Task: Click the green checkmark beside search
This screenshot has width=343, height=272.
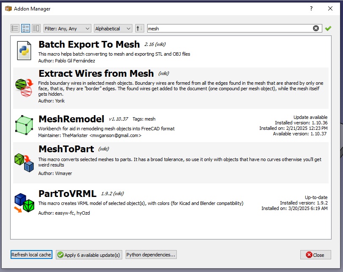Action: (x=328, y=28)
